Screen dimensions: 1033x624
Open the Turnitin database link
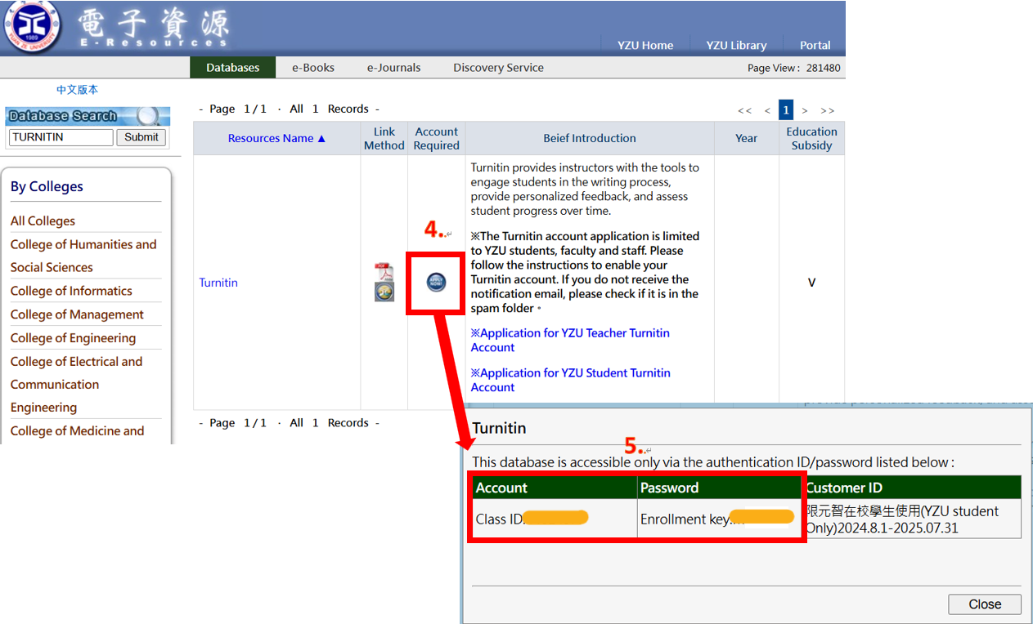218,283
